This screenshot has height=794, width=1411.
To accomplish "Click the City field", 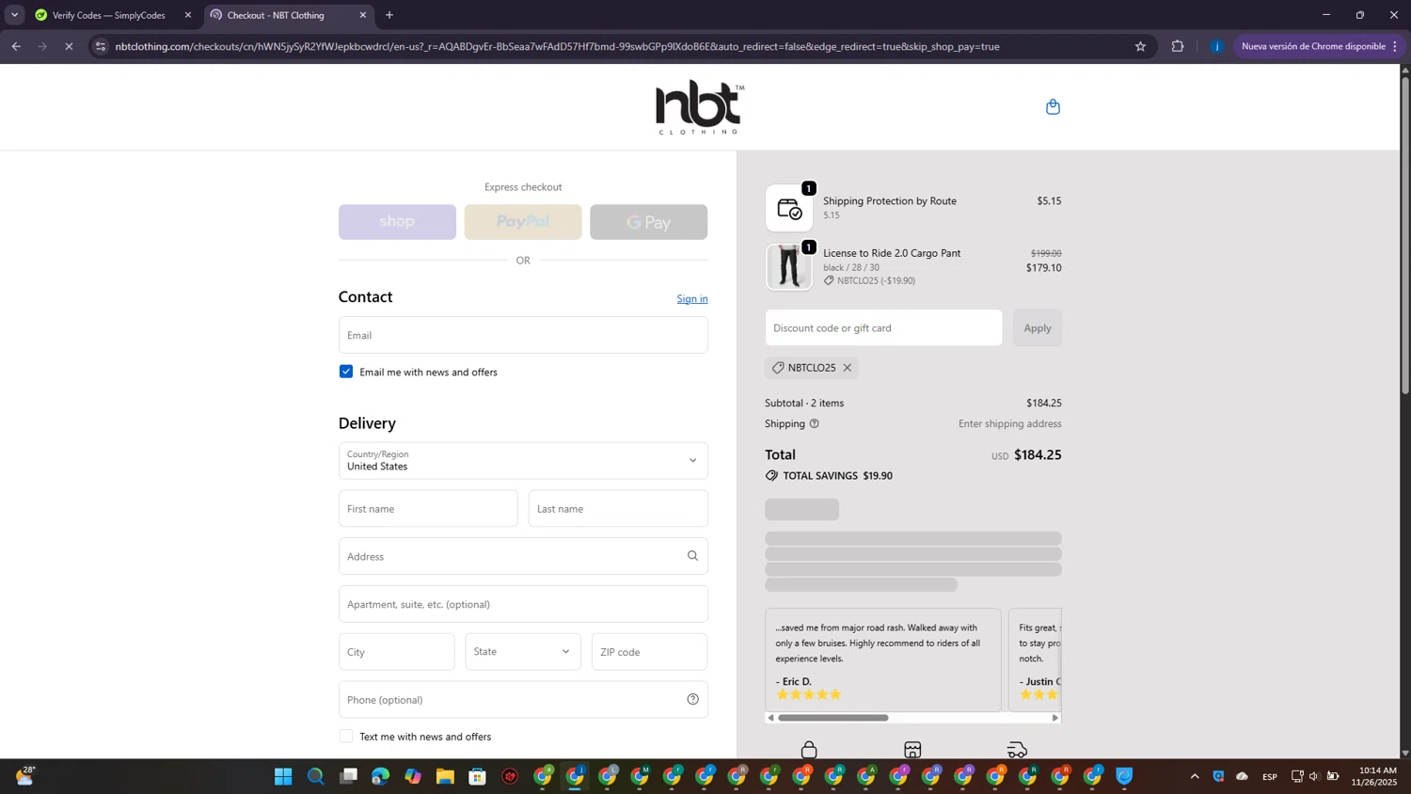I will pos(397,652).
